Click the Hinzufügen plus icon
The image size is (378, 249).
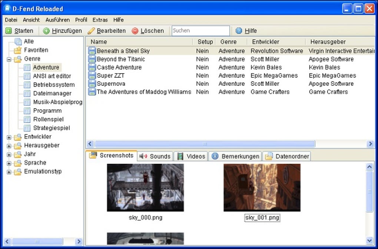(x=46, y=31)
